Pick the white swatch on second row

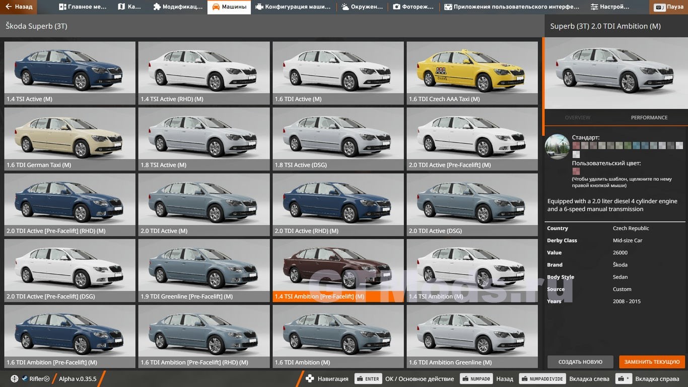576,154
